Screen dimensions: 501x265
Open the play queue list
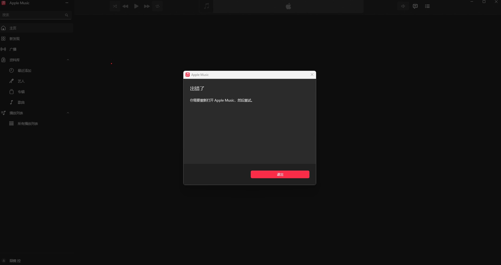427,6
